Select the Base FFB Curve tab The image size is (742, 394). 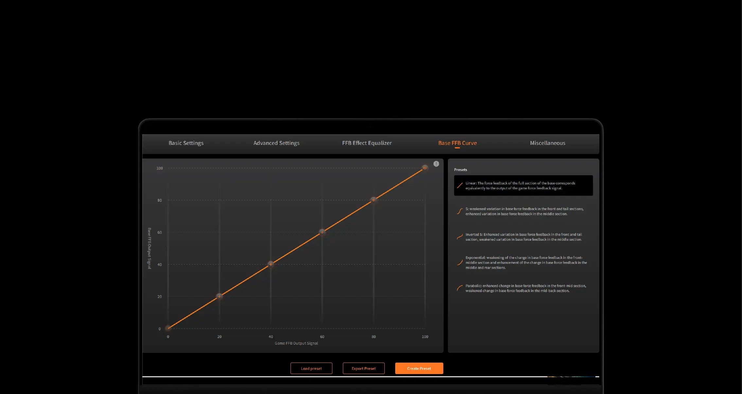(457, 143)
